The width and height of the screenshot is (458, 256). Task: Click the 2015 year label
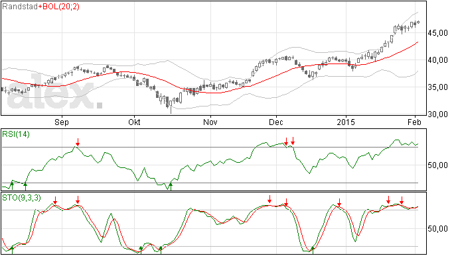[346, 122]
